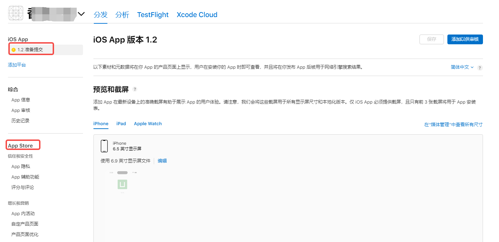This screenshot has width=499, height=242.
Task: Click the iOS App 版本 1.2 title
Action: (125, 40)
